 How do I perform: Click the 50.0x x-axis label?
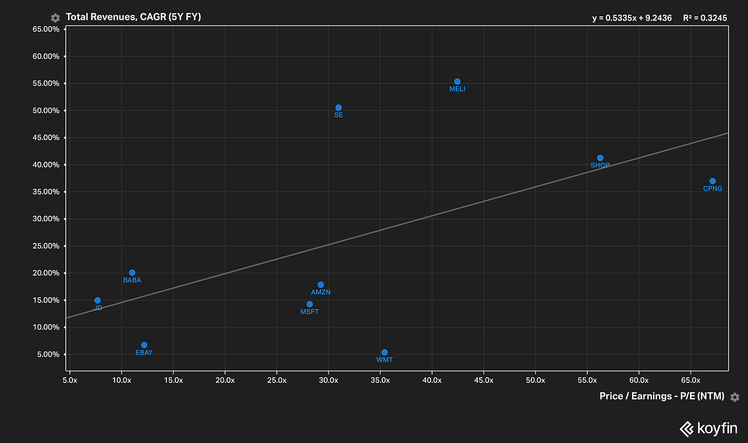click(536, 380)
